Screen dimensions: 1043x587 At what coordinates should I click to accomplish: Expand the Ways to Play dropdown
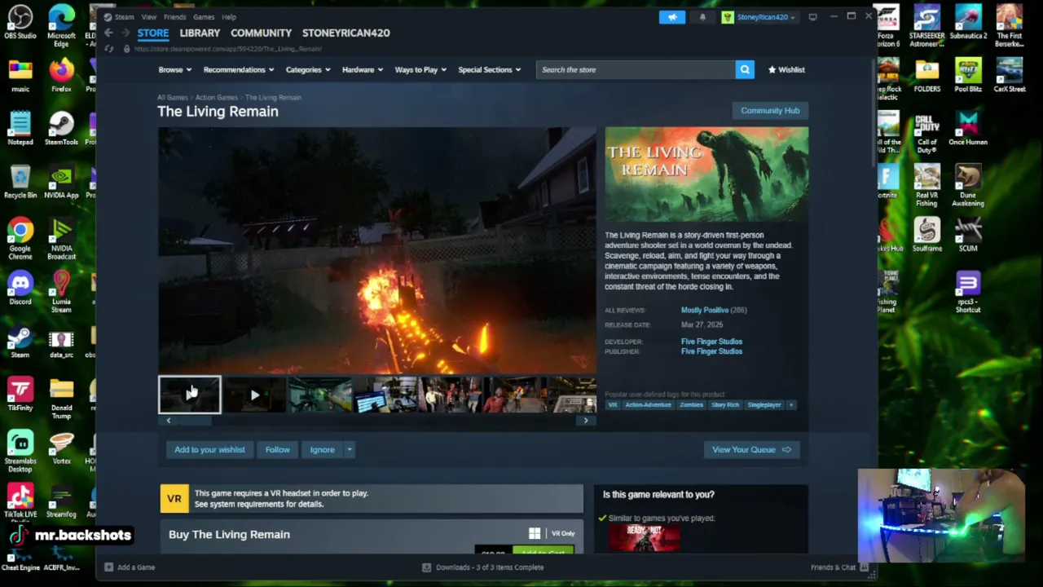(420, 69)
